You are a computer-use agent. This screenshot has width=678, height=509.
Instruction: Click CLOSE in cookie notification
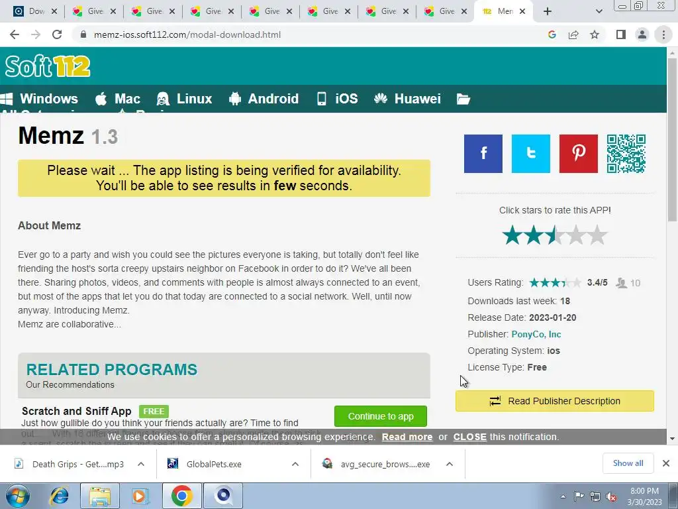469,437
